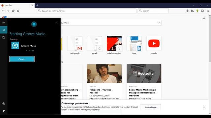Open HitSpecK0 YouTube highlight card
Viewport: 211px width, 118px height.
(x=104, y=82)
